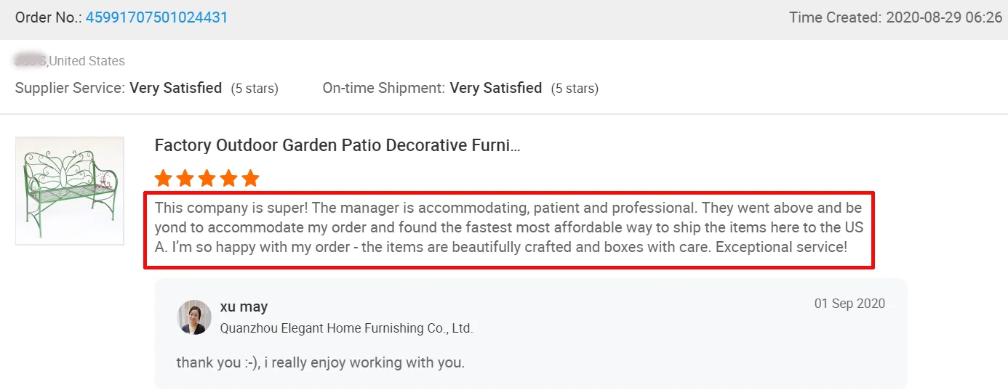Click the United States buyer location
Image resolution: width=1008 pixels, height=390 pixels.
(87, 61)
